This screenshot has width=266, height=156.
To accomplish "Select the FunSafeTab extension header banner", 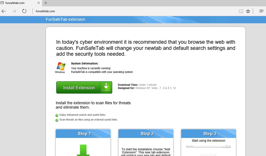I will (x=65, y=19).
